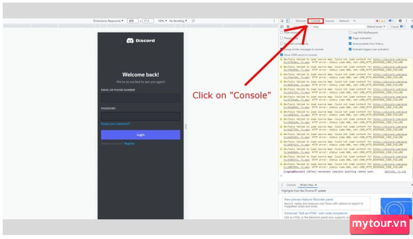Switch to the Sources tab
The height and width of the screenshot is (239, 413).
click(x=329, y=21)
